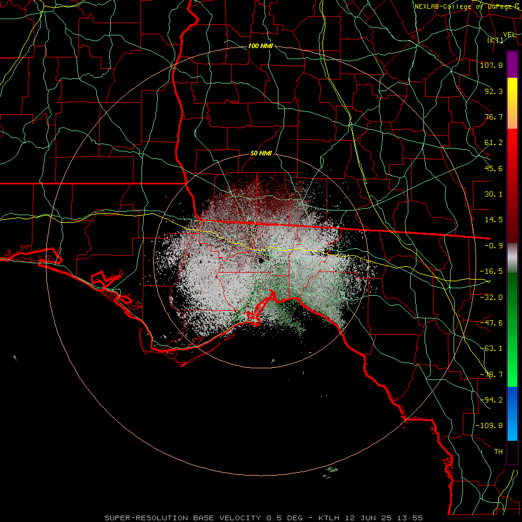Click the -78.7 velocity scale value
Viewport: 522px width, 522px height.
coord(491,375)
